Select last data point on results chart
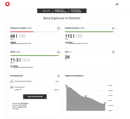The width and height of the screenshot is (130, 119). (x=105, y=104)
